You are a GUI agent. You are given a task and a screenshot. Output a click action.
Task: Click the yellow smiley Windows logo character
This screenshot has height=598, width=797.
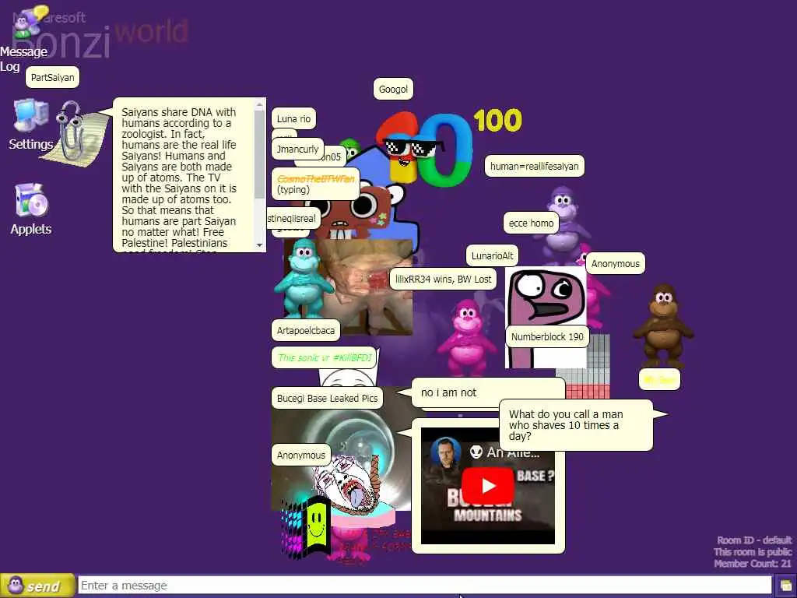click(x=307, y=527)
